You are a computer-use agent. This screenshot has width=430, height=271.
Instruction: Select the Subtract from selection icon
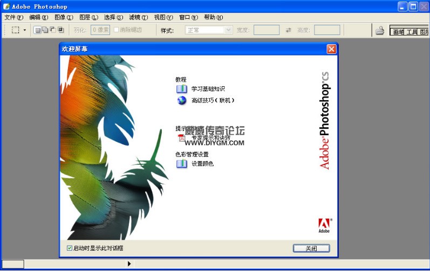click(53, 30)
